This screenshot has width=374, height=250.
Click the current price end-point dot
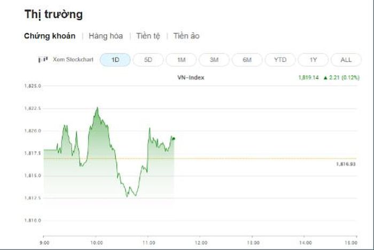point(174,138)
